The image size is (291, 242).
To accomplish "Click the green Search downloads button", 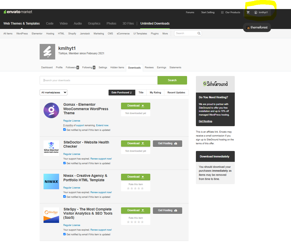I will tap(172, 80).
